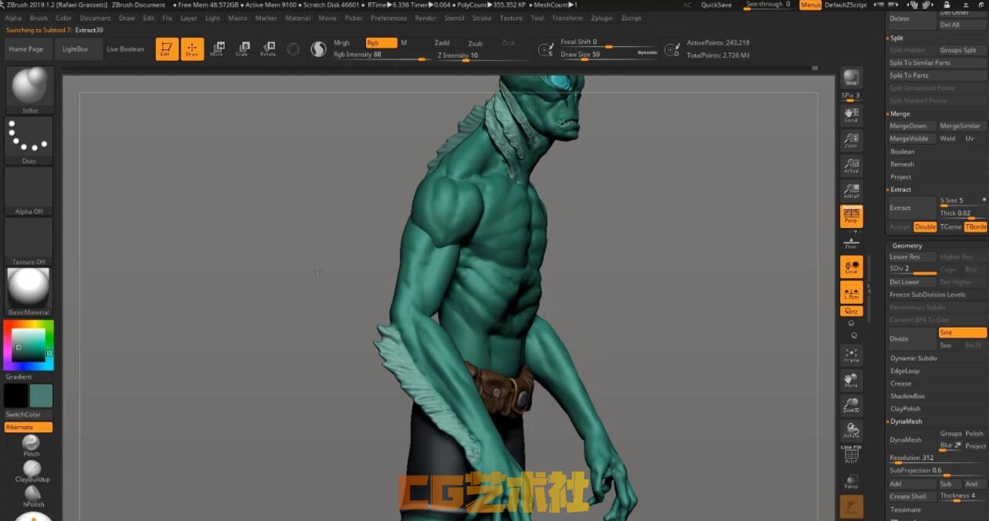The width and height of the screenshot is (989, 521).
Task: Open the Tool menu
Action: (x=537, y=18)
